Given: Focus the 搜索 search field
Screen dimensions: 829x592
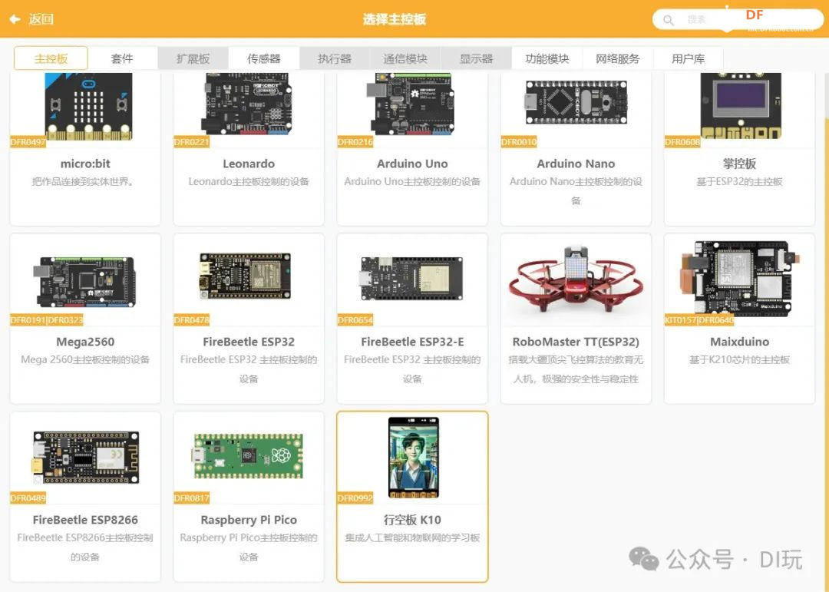Looking at the screenshot, I should point(737,19).
